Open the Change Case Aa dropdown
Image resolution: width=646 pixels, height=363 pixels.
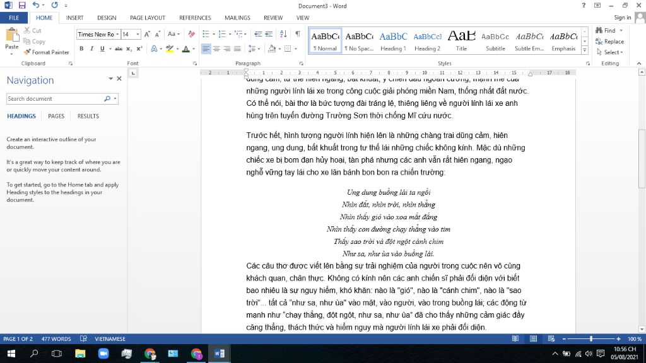[x=173, y=34]
